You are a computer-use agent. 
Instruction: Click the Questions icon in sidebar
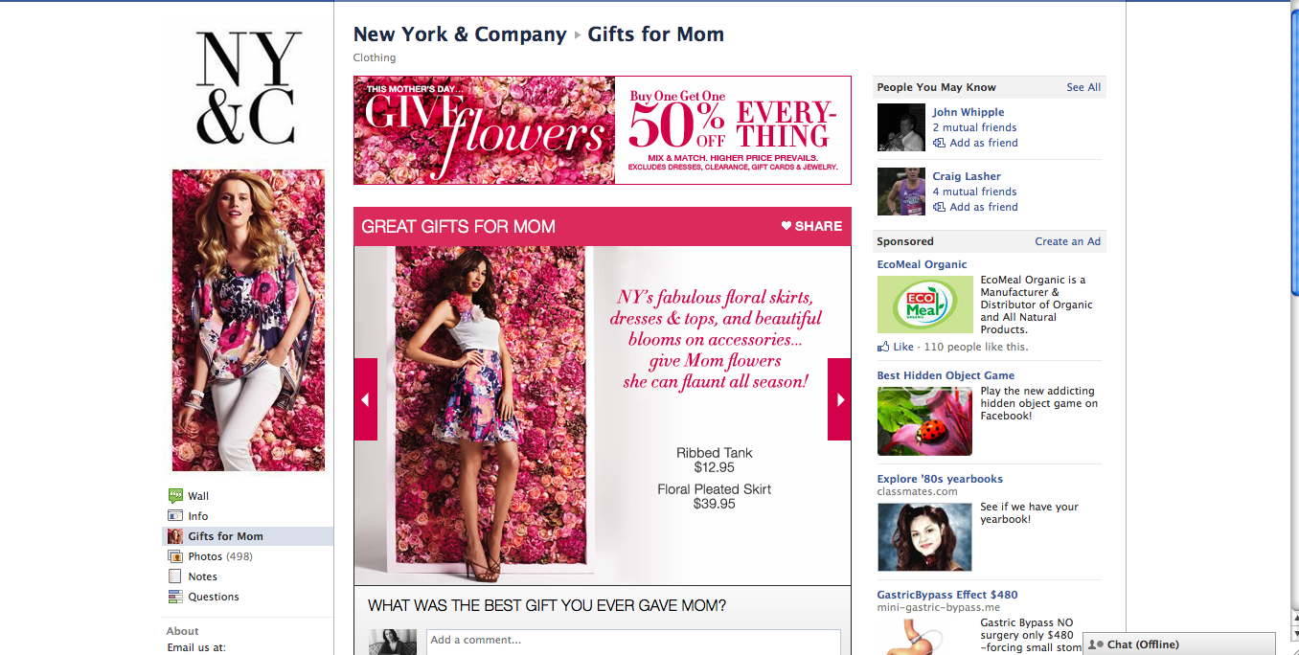(x=175, y=597)
